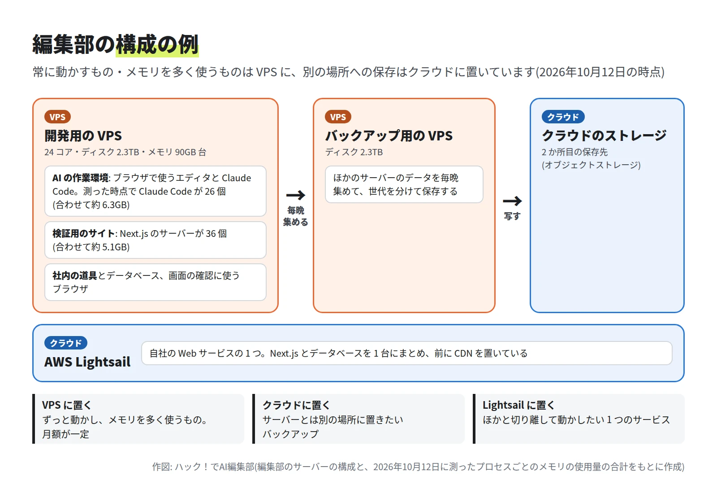This screenshot has width=717, height=498.
Task: Click the box 自社の Web サービスの 1 つ
Action: (407, 353)
